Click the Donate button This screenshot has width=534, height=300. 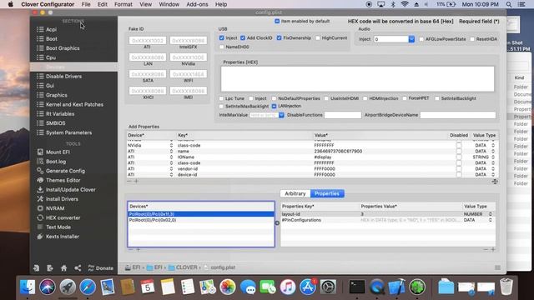(101, 268)
